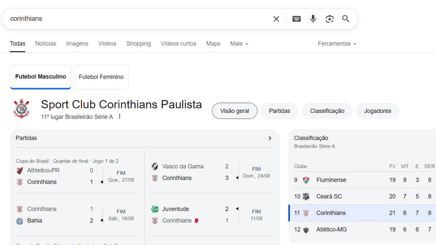Click the magnifying glass search button

[346, 19]
